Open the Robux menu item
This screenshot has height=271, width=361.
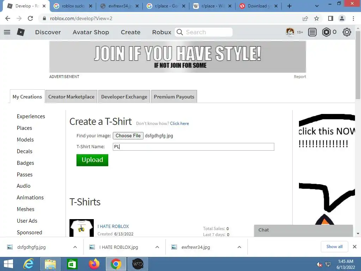[161, 32]
